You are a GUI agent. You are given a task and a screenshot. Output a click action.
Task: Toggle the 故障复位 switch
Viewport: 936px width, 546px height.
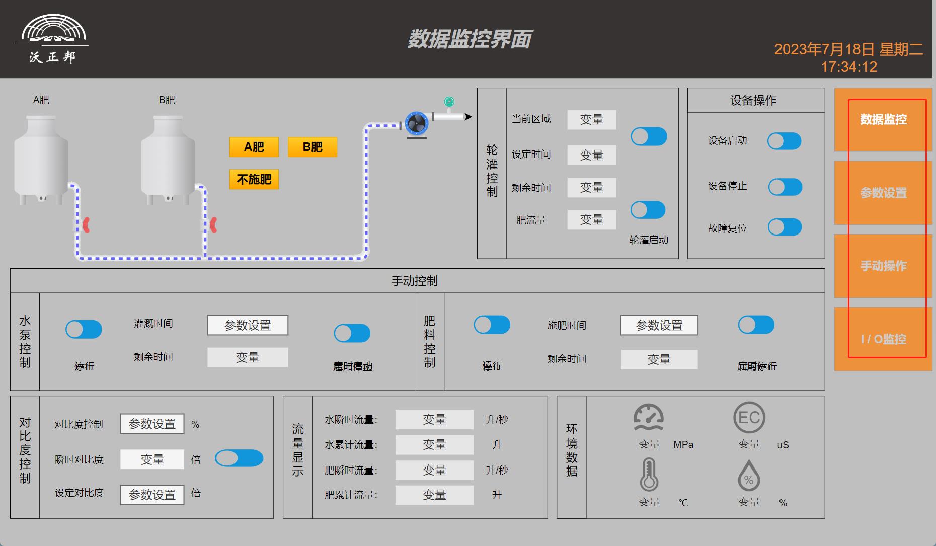point(785,227)
